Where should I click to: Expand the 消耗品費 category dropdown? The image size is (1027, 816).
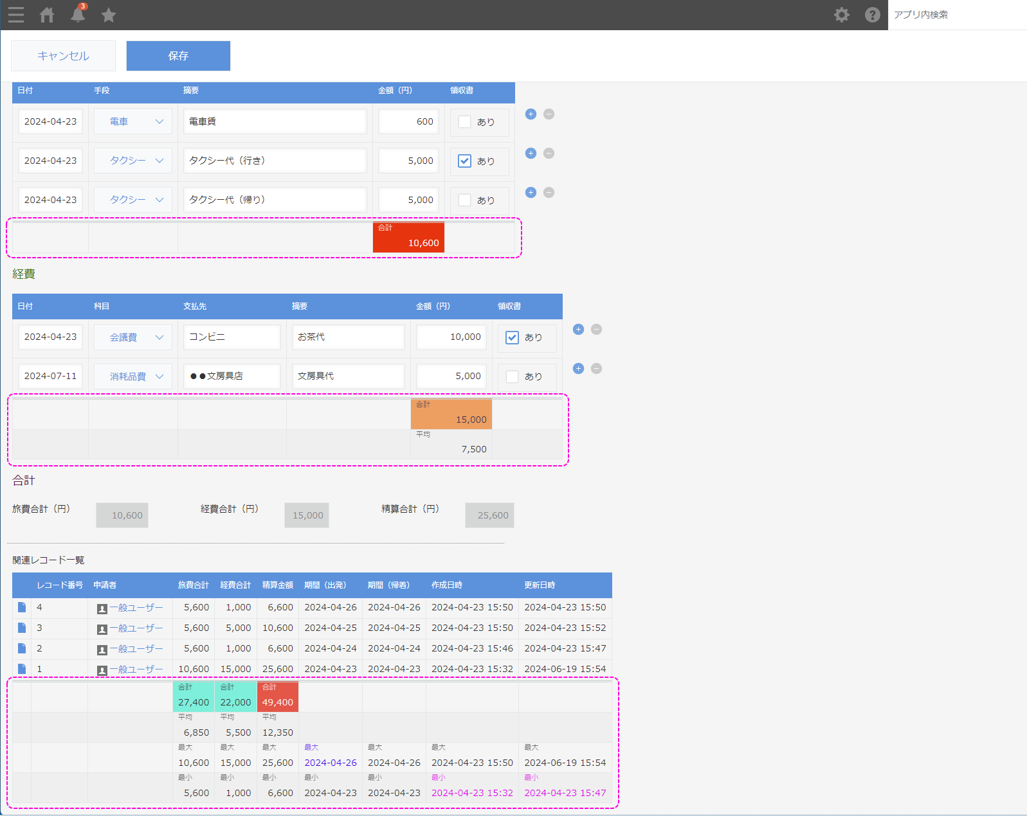click(133, 377)
